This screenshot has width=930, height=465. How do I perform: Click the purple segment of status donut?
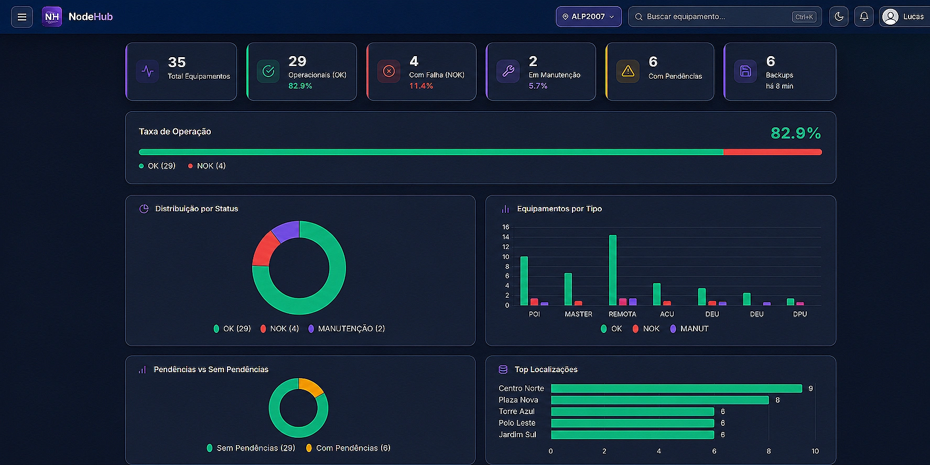point(287,231)
